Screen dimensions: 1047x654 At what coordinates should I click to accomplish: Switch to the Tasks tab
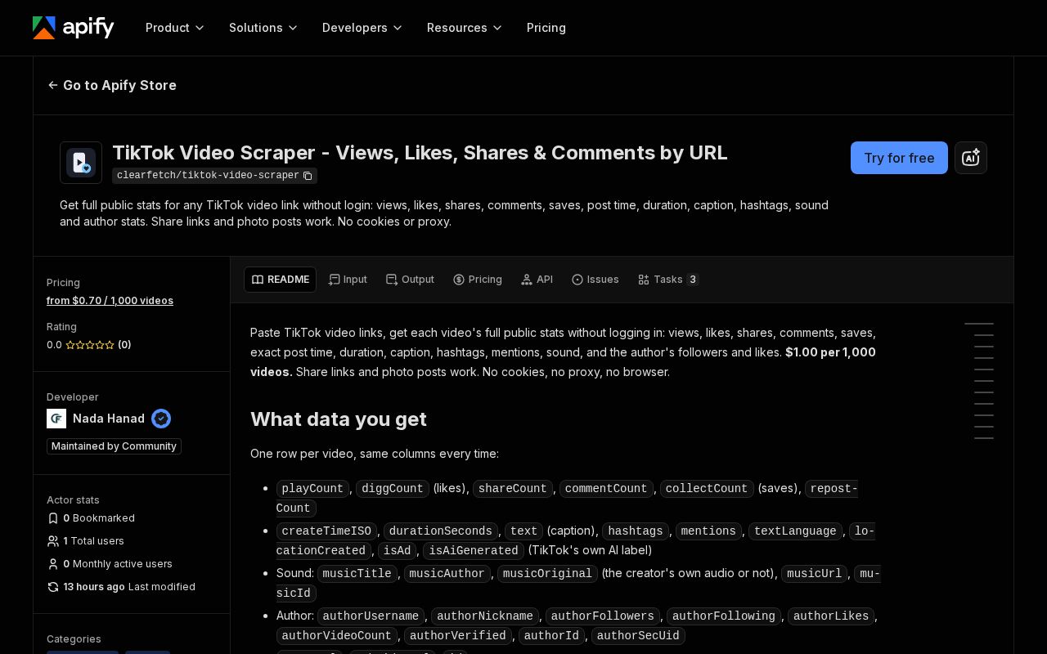(x=668, y=280)
